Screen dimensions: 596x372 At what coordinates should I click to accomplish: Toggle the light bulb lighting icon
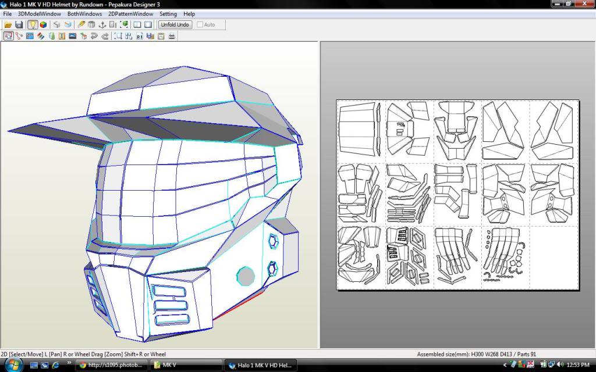[33, 24]
